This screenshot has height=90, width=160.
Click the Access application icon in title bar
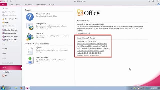point(1,1)
